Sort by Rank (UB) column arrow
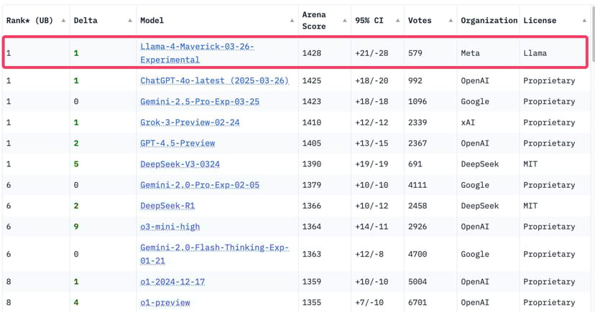Screen dimensions: 595x312 point(63,21)
